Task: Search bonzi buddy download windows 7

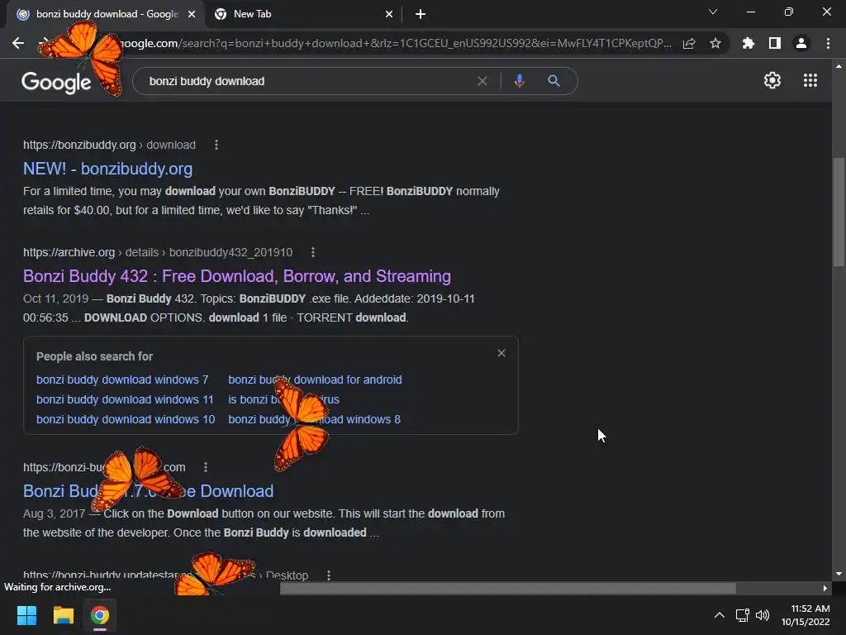Action: click(x=122, y=380)
